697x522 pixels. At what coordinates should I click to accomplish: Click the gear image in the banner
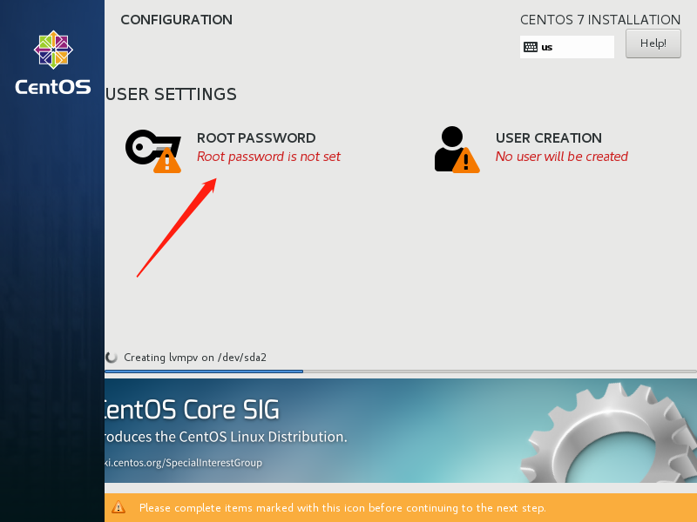(609, 432)
